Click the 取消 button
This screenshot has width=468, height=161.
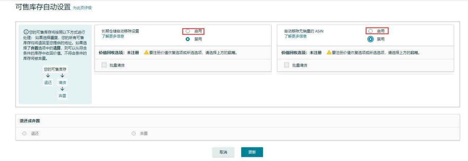(223, 152)
